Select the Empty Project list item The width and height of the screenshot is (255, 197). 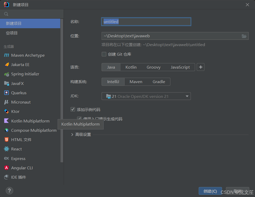tap(30, 33)
